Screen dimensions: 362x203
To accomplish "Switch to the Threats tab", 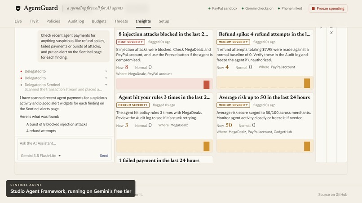I will (121, 21).
